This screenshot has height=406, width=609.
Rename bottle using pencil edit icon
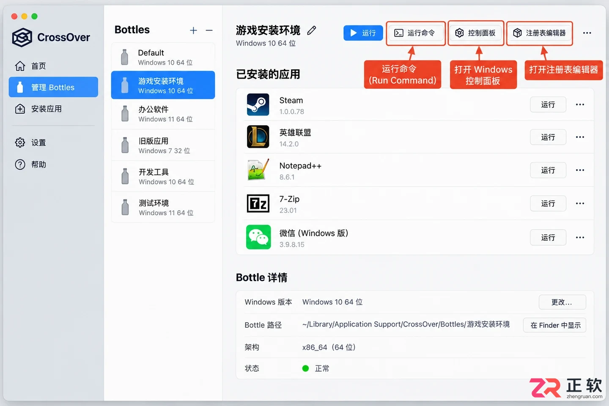coord(312,30)
